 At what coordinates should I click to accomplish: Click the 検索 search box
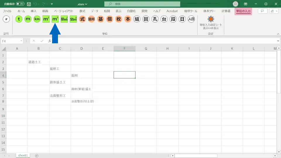click(x=142, y=4)
